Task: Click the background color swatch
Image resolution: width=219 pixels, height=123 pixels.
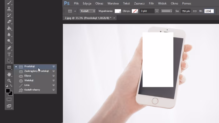Action: [x=11, y=94]
